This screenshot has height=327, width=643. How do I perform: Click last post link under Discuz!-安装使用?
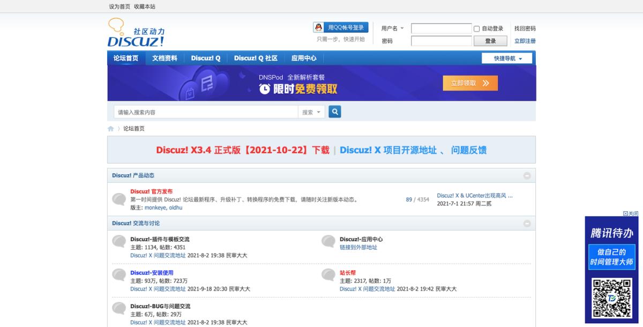coord(158,288)
